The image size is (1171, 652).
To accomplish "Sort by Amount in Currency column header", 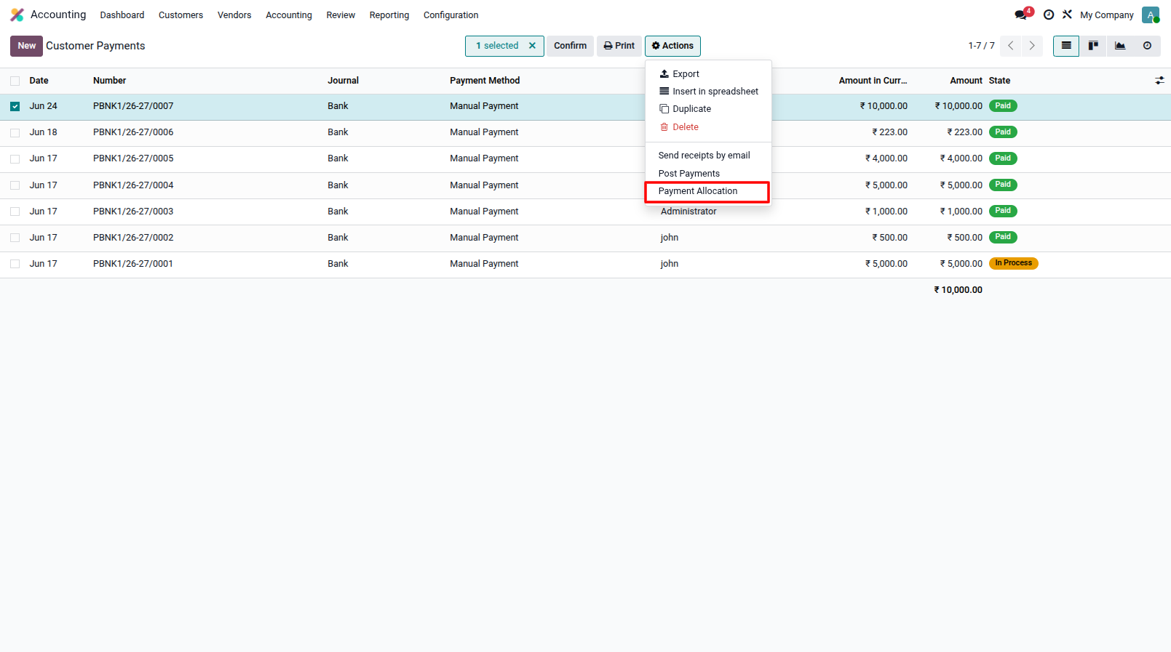I will point(873,81).
